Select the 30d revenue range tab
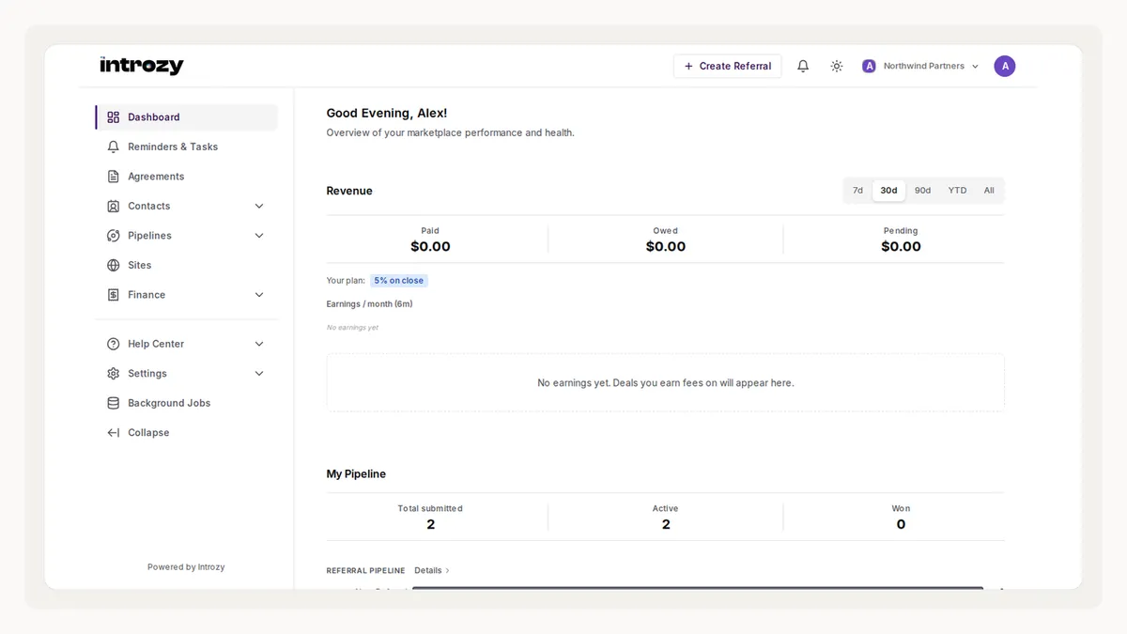The width and height of the screenshot is (1127, 634). click(x=888, y=190)
